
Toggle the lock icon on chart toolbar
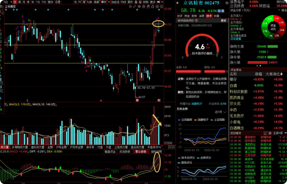point(153,7)
